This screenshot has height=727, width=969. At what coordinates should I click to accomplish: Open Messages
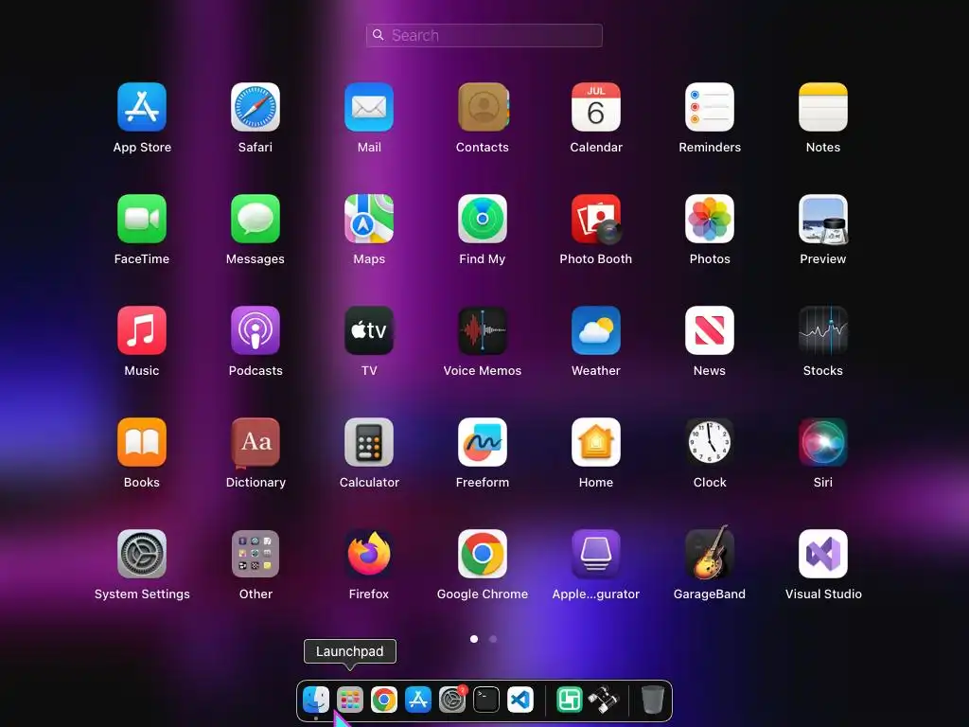coord(255,219)
